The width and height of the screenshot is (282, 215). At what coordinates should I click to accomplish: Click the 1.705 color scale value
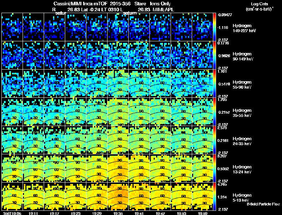222,100
